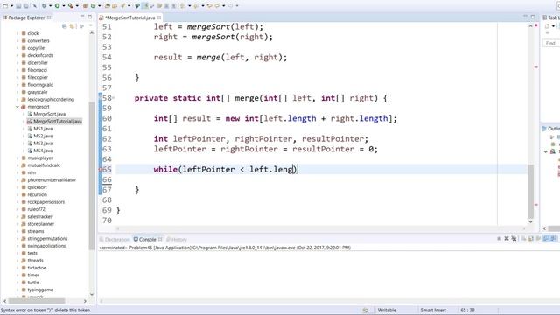This screenshot has width=560, height=315.
Task: Expand the MergeSort.java file node
Action: pyautogui.click(x=24, y=114)
